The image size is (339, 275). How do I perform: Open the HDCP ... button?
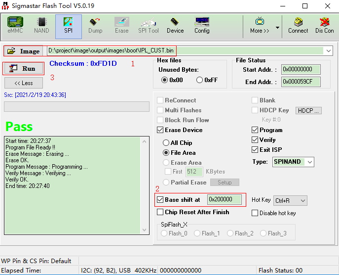tap(308, 110)
